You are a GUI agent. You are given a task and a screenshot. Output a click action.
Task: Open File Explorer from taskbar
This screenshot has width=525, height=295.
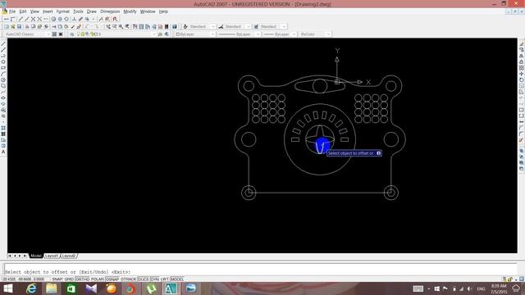click(51, 288)
